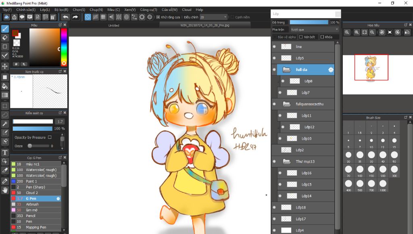Select the Text tool
Screen dimensions: 413x234
tap(5, 153)
